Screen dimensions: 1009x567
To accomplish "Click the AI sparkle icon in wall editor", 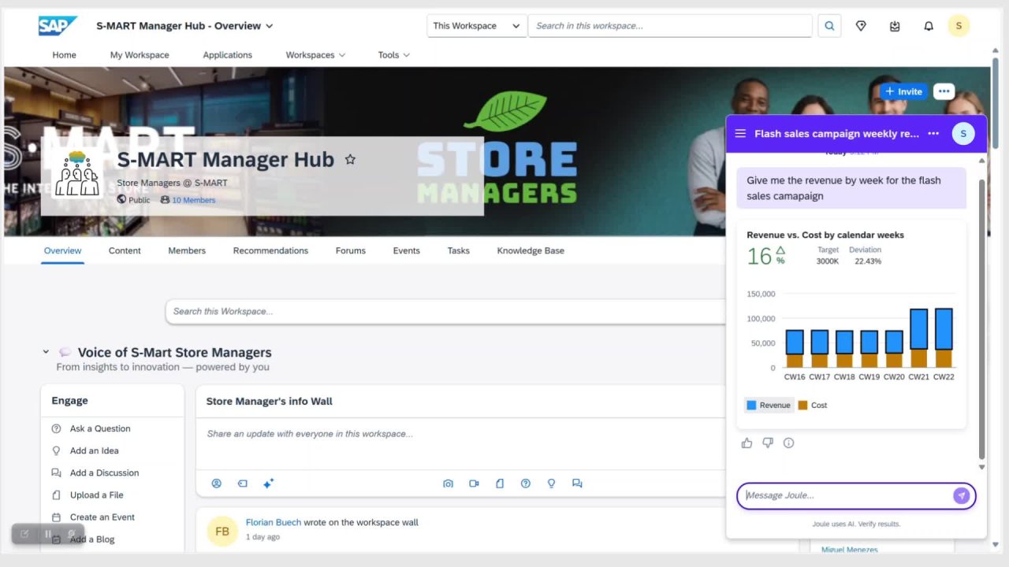I will click(268, 484).
